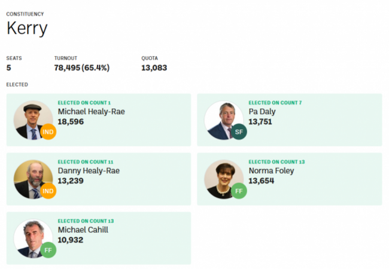Click Norma Foley's FF party badge
The image size is (389, 269).
[x=239, y=191]
